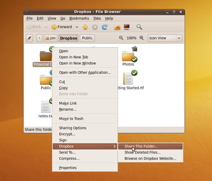Open the Icon View dropdown
This screenshot has height=181, width=212.
[165, 38]
